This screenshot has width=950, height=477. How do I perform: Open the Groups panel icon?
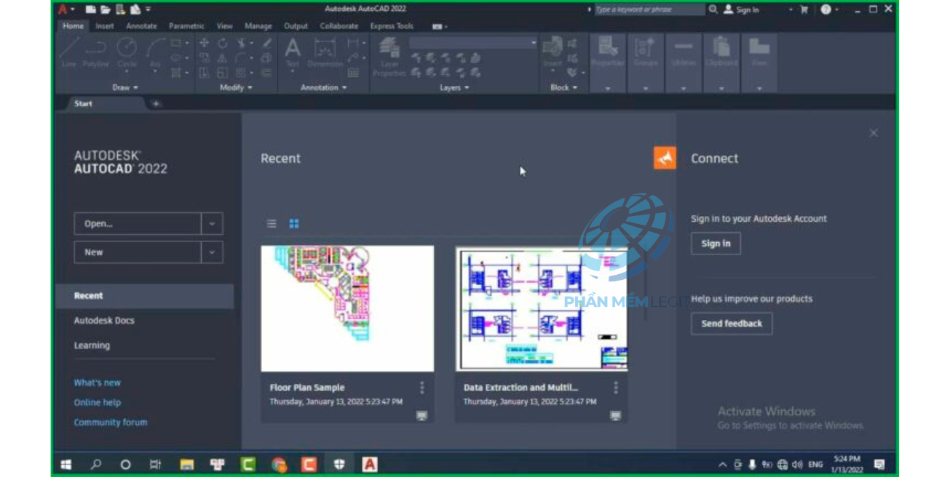pos(645,52)
